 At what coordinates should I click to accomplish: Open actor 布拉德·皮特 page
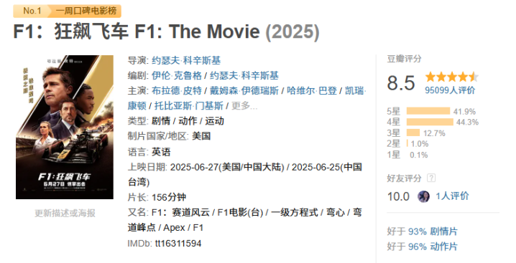177,90
